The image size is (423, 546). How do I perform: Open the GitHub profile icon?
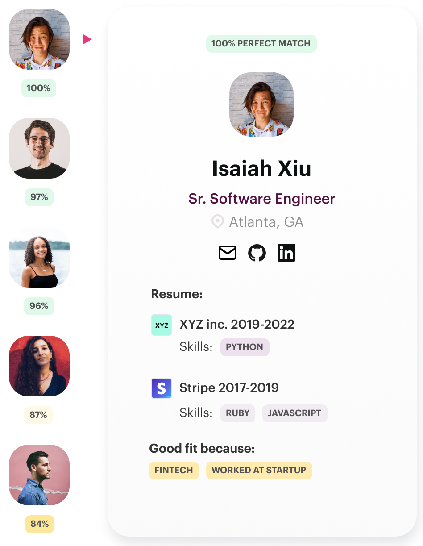click(257, 253)
